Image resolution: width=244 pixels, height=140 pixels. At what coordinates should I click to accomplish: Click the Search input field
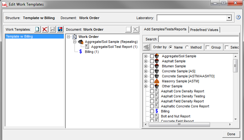(198, 39)
